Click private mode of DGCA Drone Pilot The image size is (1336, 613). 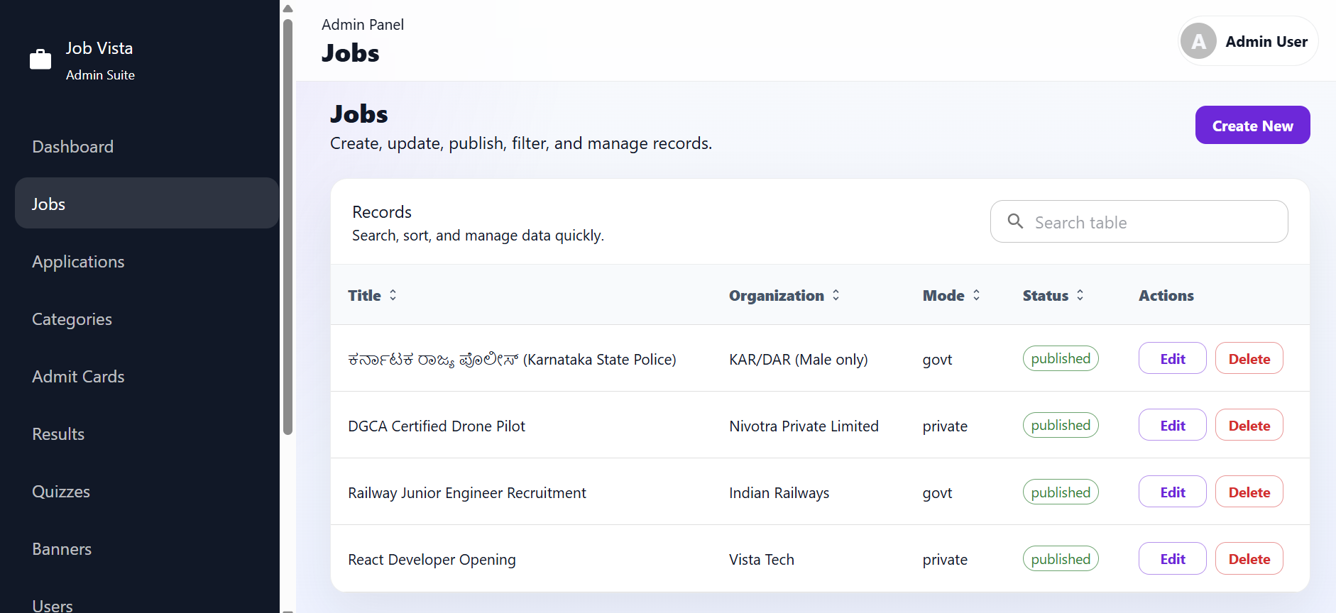point(945,426)
